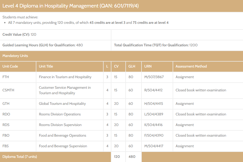Select Food and Beverage Operations title
The height and width of the screenshot is (162, 243).
pyautogui.click(x=63, y=136)
